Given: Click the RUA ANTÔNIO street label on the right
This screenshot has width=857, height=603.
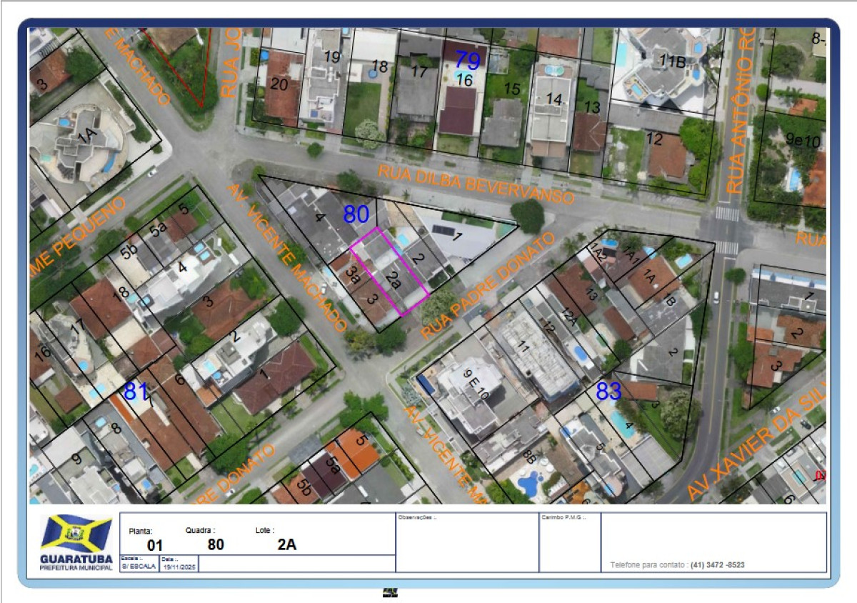Looking at the screenshot, I should tap(741, 111).
